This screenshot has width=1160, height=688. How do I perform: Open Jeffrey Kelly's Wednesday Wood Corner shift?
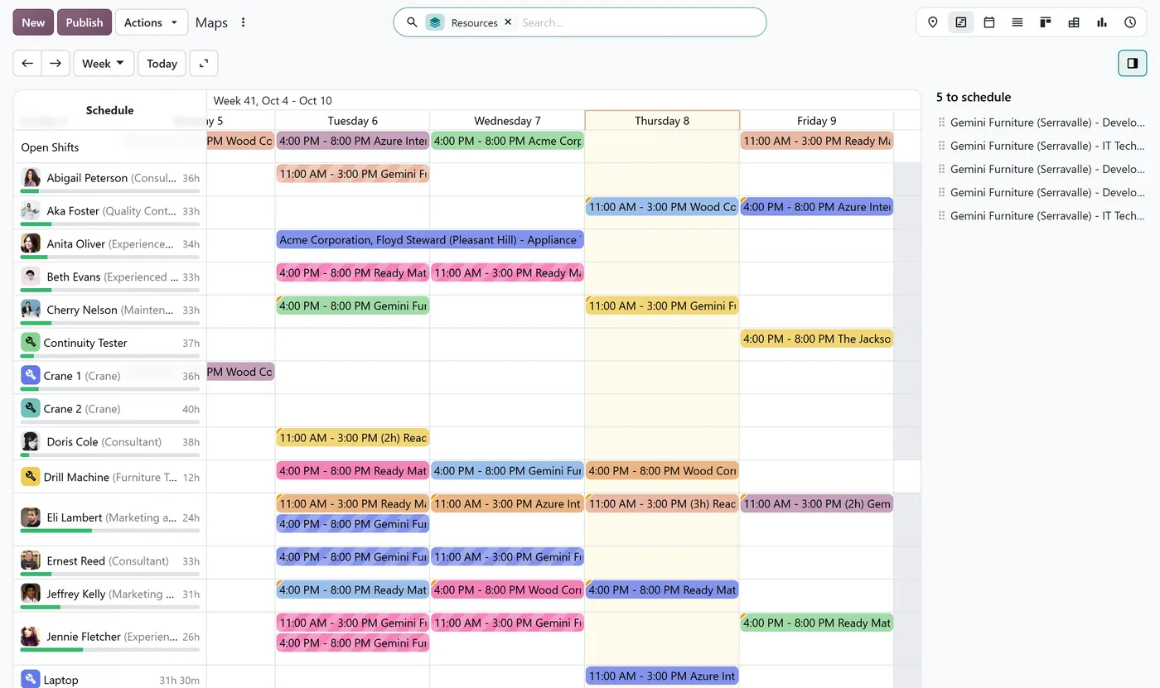click(x=507, y=590)
